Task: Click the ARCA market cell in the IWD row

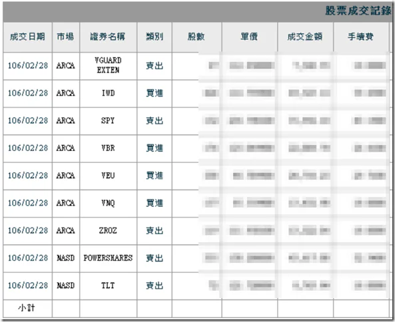Action: pos(65,93)
